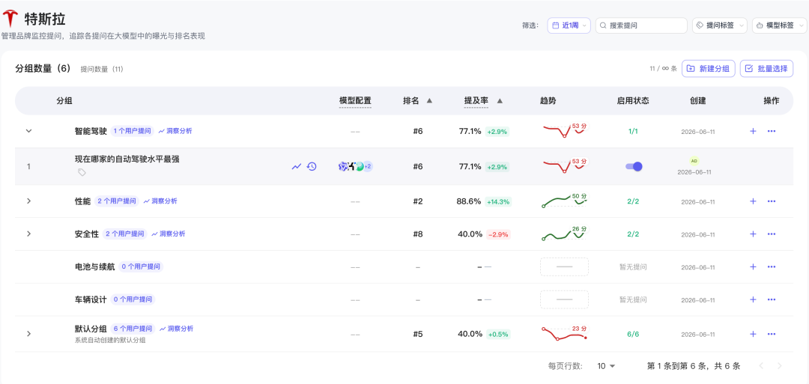Click the 88.6% mention rate for 性能
Screen dimensions: 809x384
click(x=469, y=201)
